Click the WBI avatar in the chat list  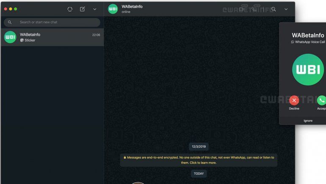click(x=10, y=37)
